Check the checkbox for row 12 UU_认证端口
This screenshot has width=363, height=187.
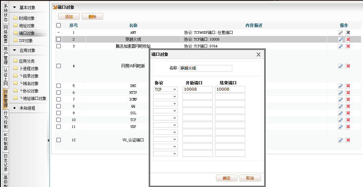pyautogui.click(x=59, y=140)
